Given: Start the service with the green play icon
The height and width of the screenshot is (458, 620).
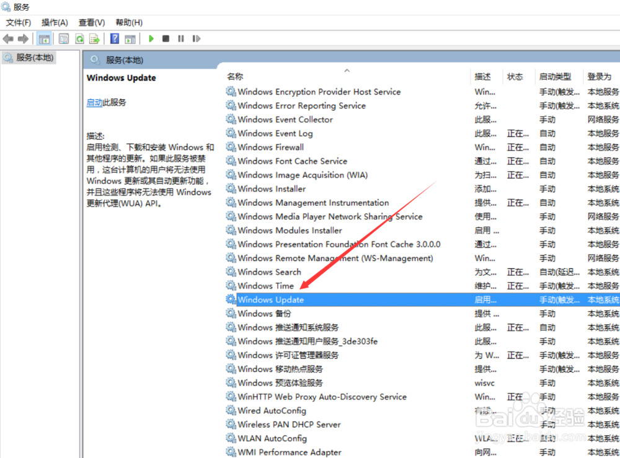Looking at the screenshot, I should point(151,38).
